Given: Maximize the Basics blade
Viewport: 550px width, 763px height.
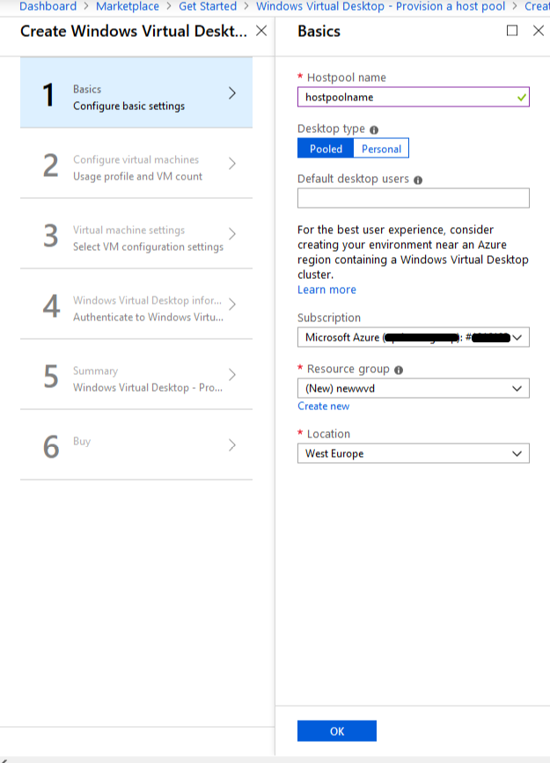Looking at the screenshot, I should click(x=512, y=31).
